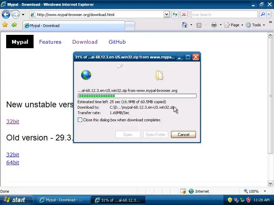Click 32bit link under New unstable version

(x=13, y=122)
